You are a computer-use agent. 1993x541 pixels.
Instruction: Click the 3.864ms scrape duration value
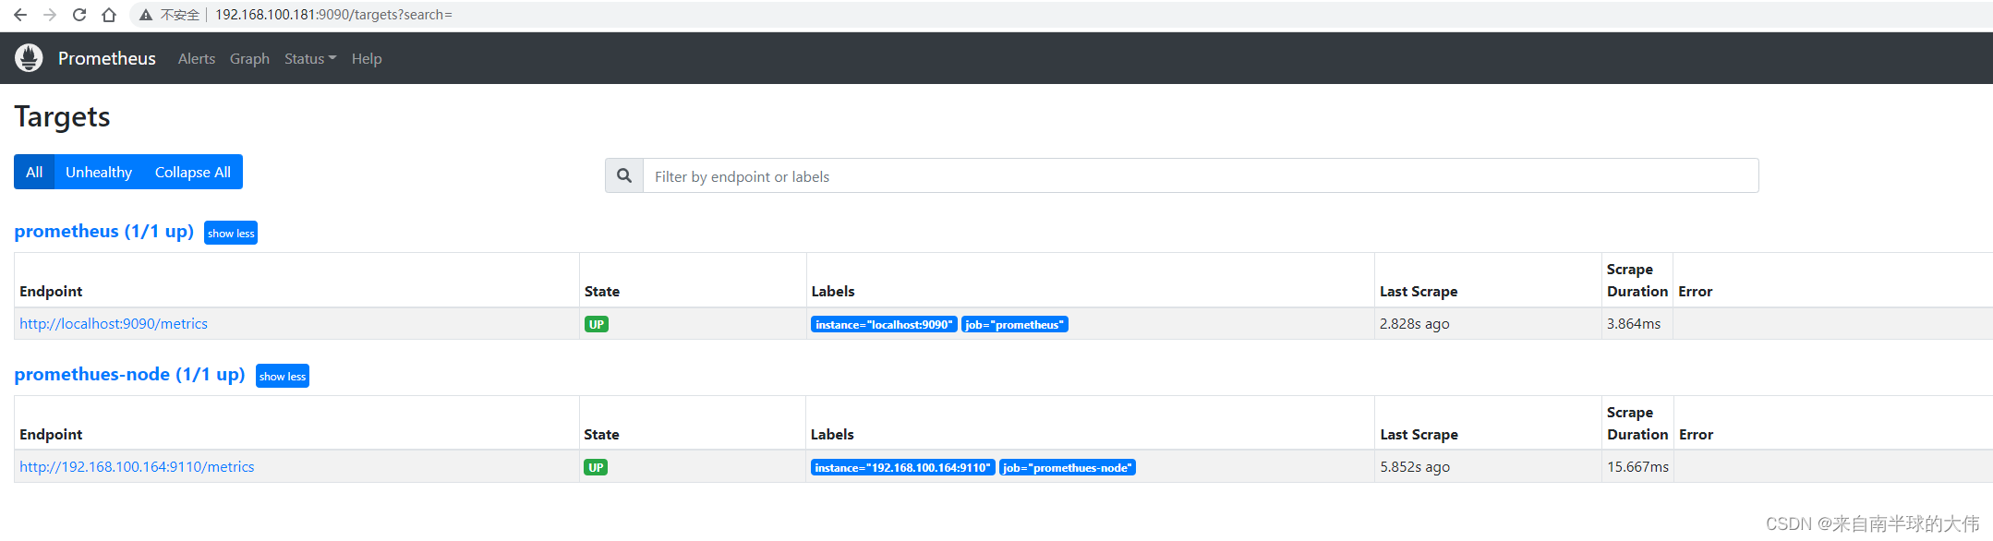coord(1634,323)
